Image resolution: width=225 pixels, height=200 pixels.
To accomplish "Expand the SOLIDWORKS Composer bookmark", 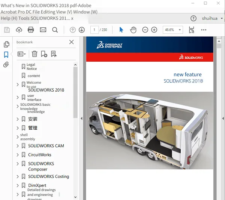I will pos(18,164).
